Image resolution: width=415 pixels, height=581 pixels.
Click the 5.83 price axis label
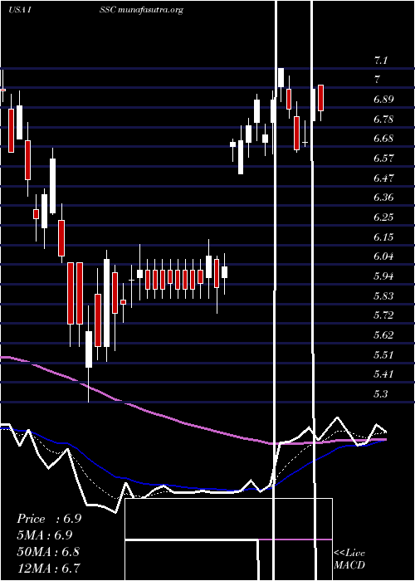coord(383,295)
